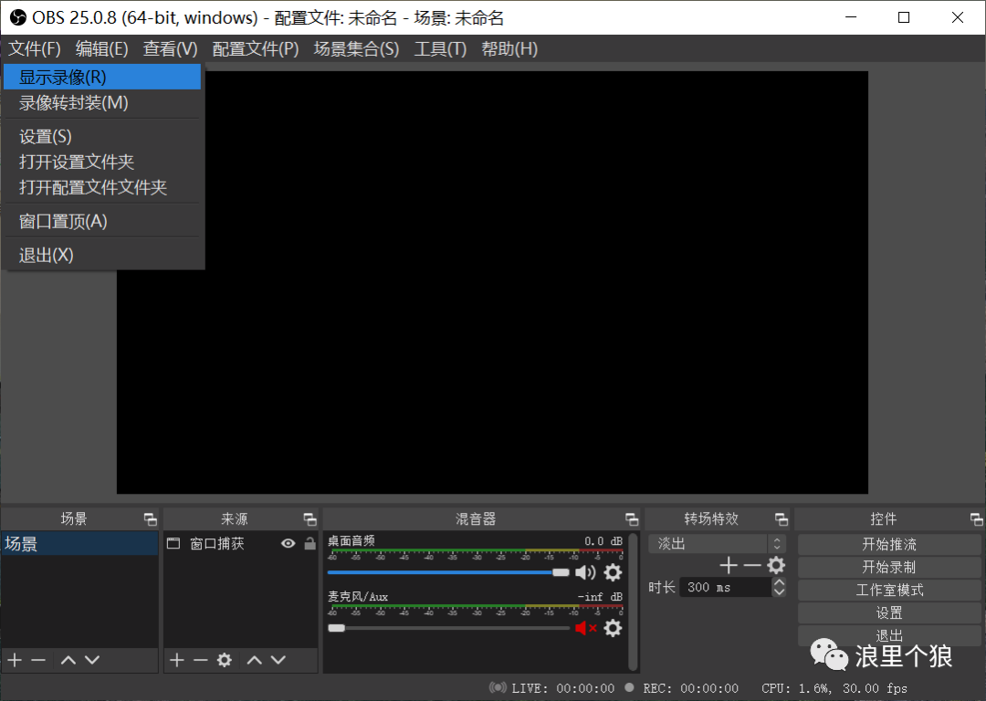The image size is (986, 701).
Task: Click the 时长 300 ms field
Action: 726,587
